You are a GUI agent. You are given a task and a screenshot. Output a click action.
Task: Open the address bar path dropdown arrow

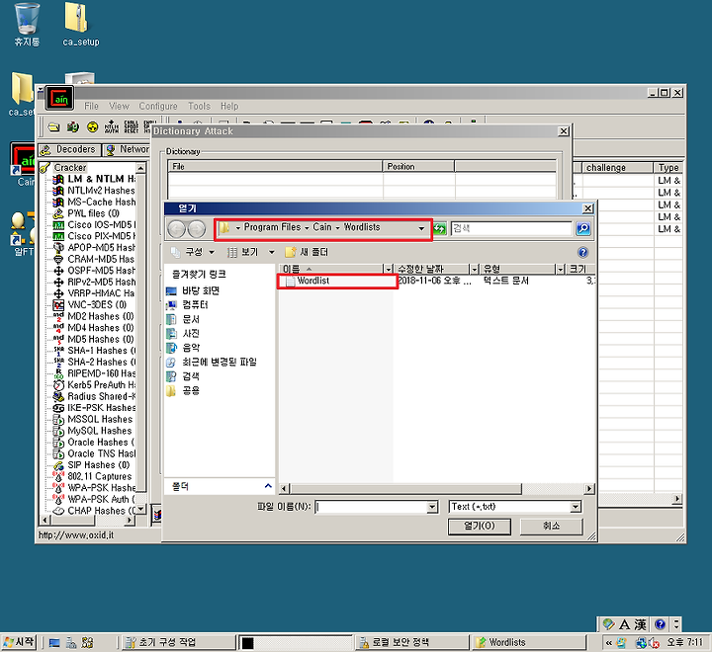pos(422,228)
